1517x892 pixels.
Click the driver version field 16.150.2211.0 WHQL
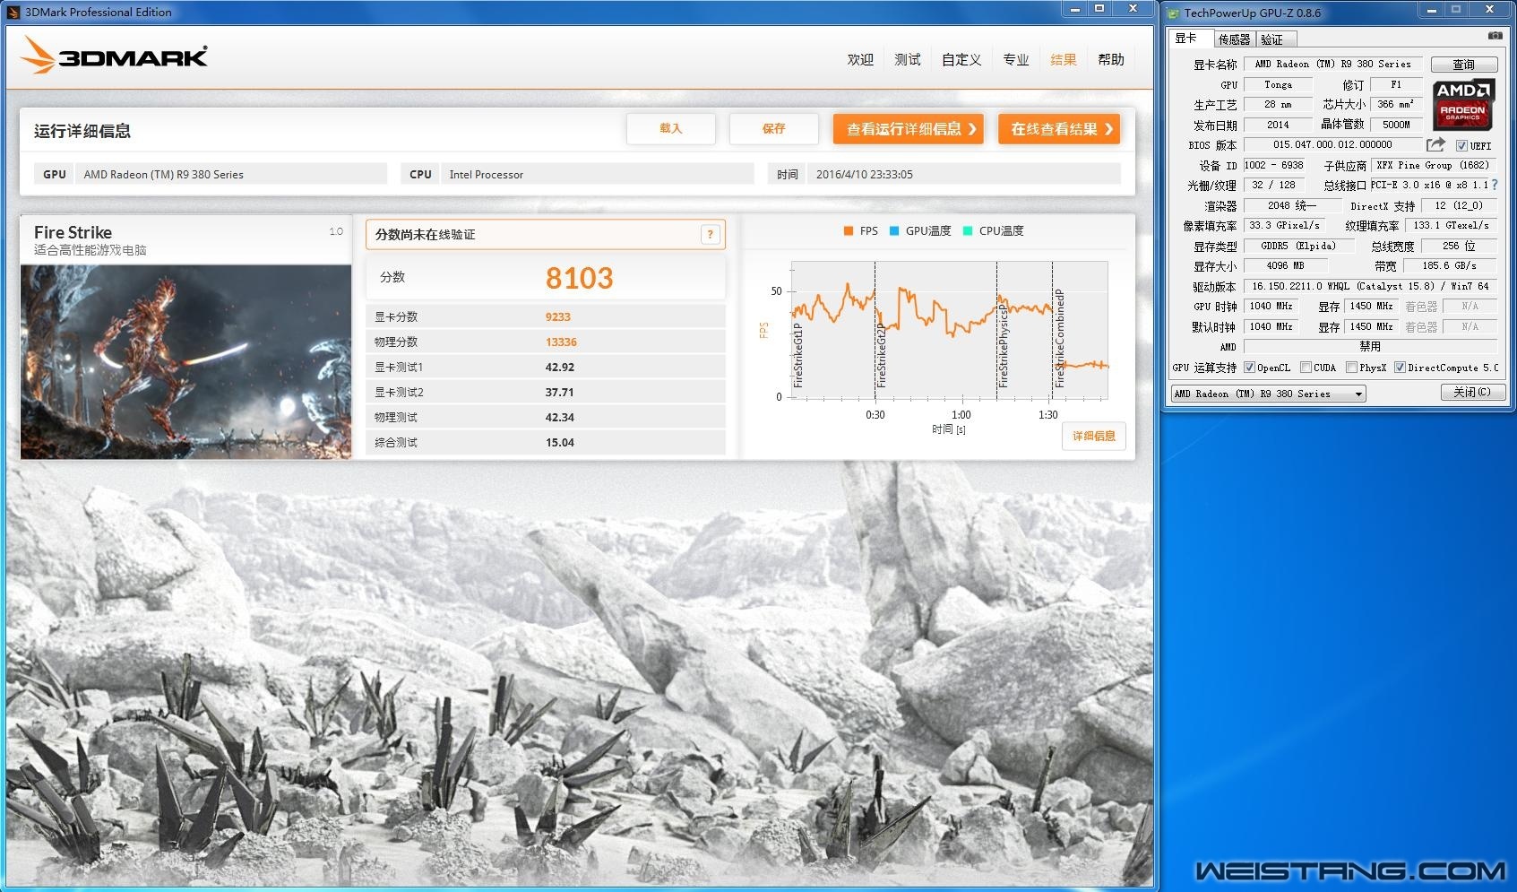(x=1370, y=286)
